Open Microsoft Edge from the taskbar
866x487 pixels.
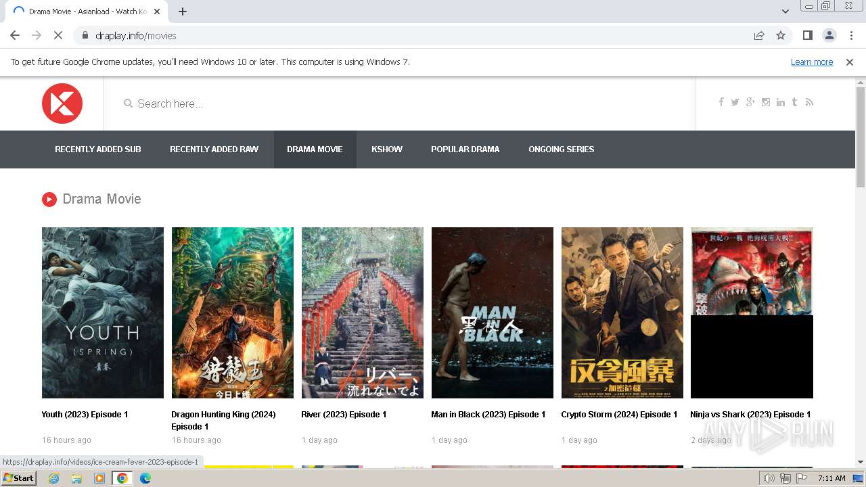[145, 478]
